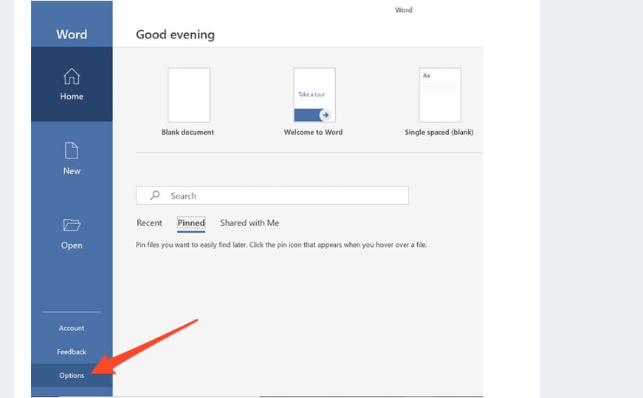Image resolution: width=643 pixels, height=398 pixels.
Task: Click the 'New' label in sidebar
Action: point(72,171)
